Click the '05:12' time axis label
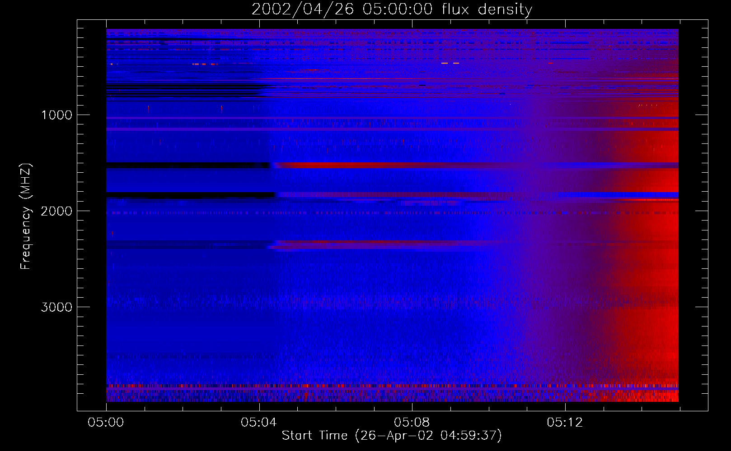The height and width of the screenshot is (451, 731). pyautogui.click(x=565, y=422)
